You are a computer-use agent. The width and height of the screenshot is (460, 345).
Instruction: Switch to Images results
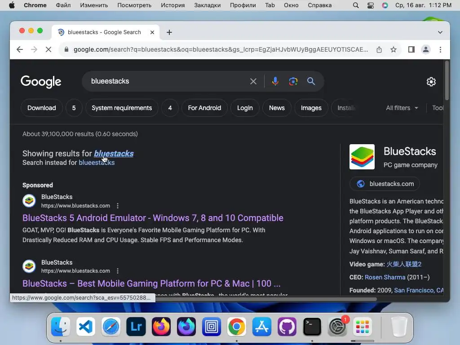[311, 108]
